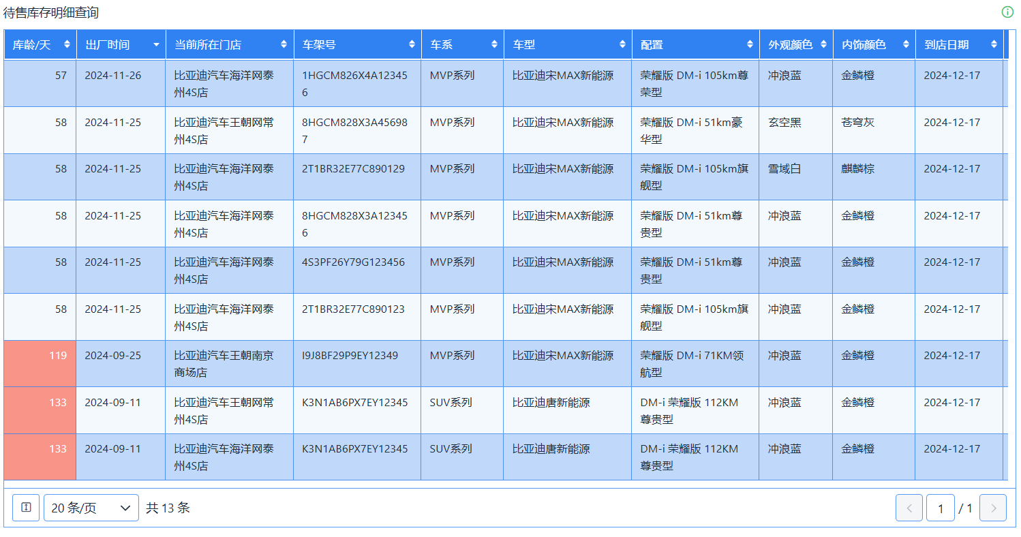
Task: Sort by 内饰颜色 column arrows
Action: click(x=906, y=44)
